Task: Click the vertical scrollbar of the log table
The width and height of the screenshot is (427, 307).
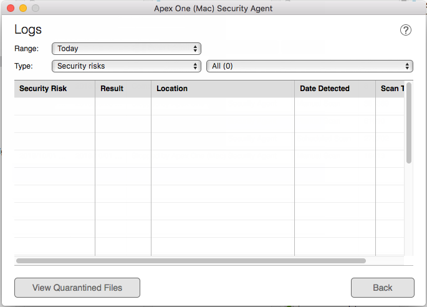Action: coord(409,123)
